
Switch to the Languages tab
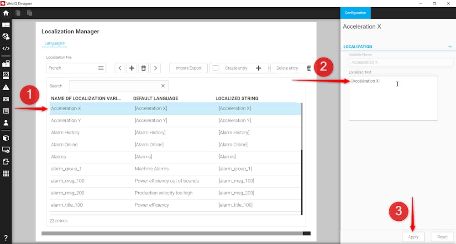click(54, 43)
